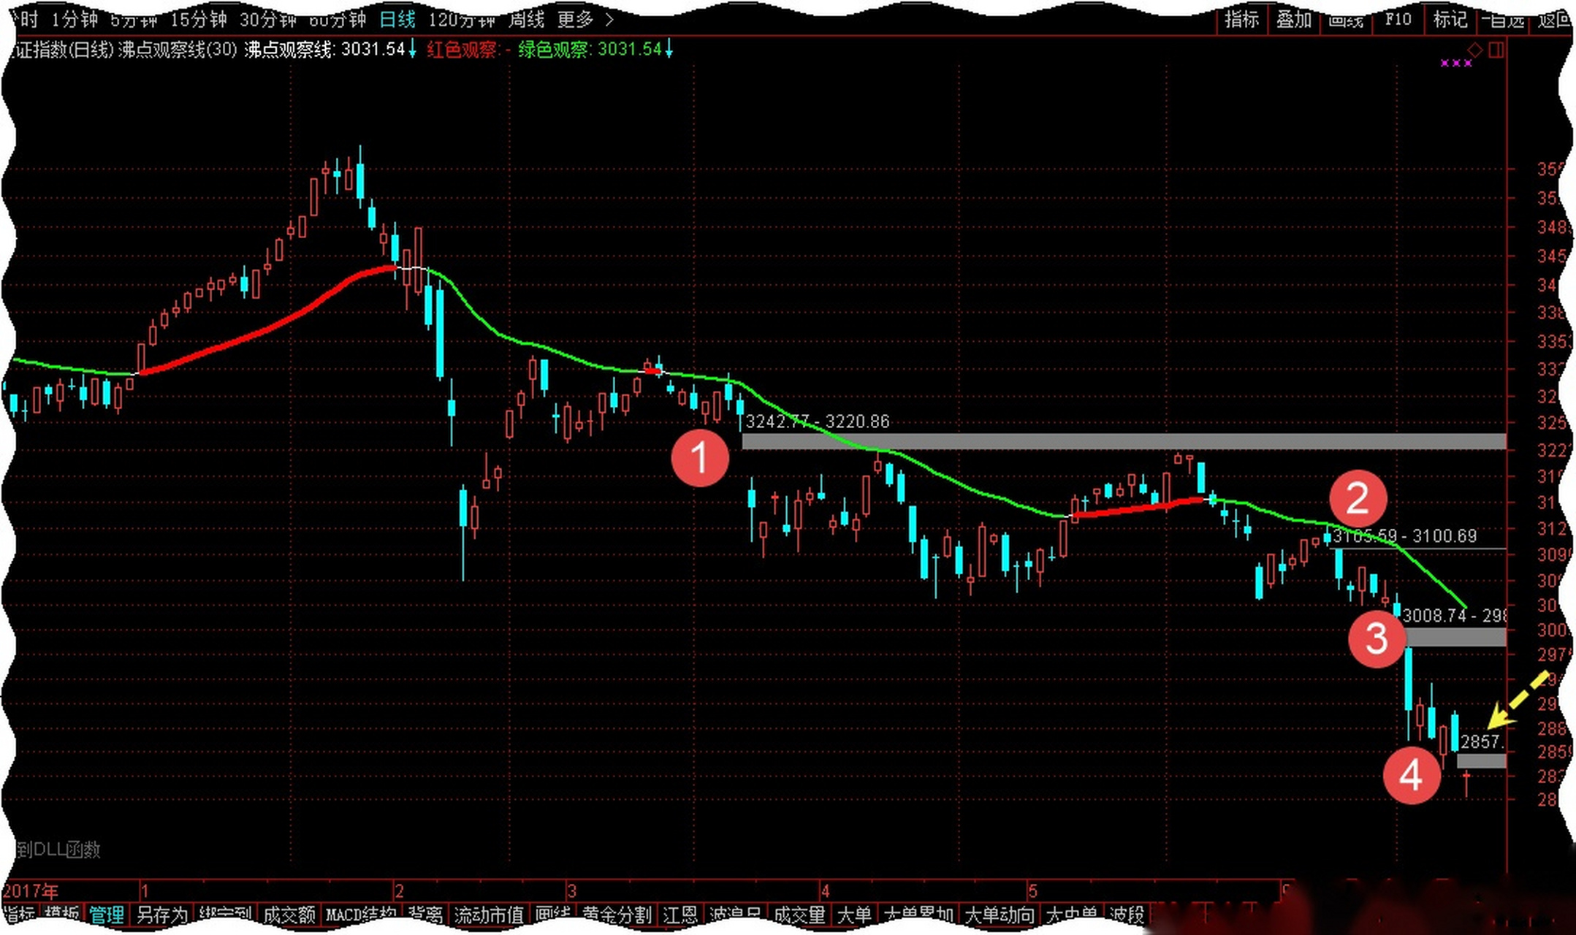Switch to the 周线 weekly period
This screenshot has width=1576, height=935.
(525, 20)
